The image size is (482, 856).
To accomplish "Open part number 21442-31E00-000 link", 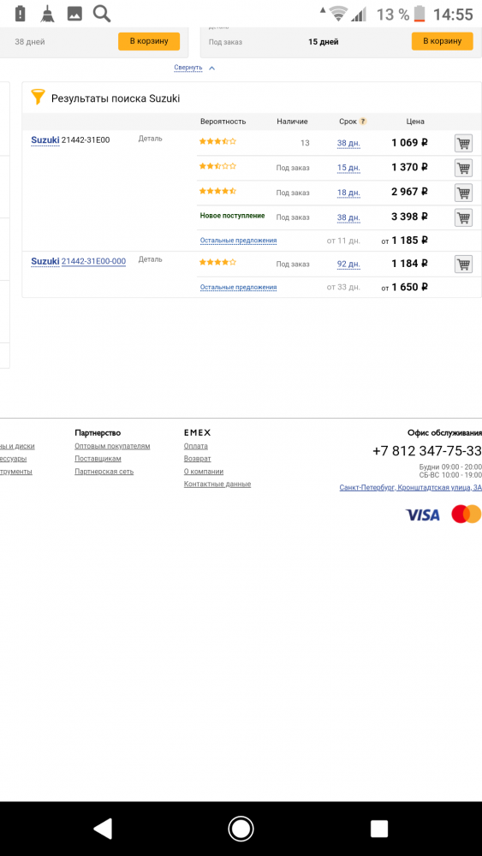I will (x=93, y=261).
